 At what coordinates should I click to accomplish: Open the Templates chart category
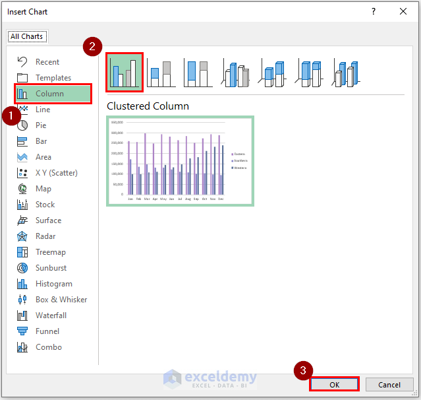[x=53, y=78]
